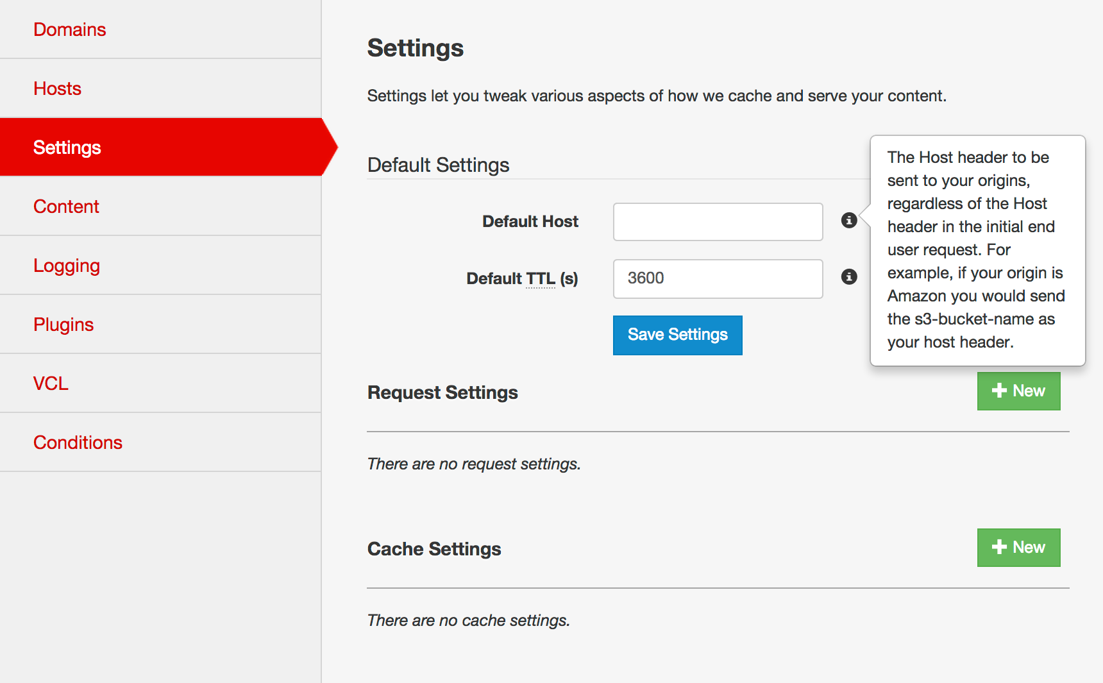Click inside the Default Host input field
This screenshot has width=1103, height=683.
[x=717, y=221]
